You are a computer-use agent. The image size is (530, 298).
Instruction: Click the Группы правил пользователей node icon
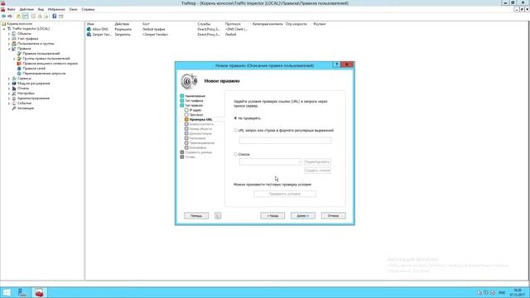tap(19, 59)
